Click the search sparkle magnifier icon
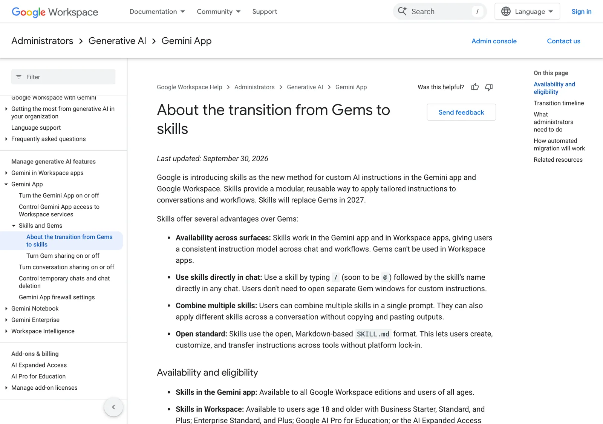 pyautogui.click(x=403, y=11)
